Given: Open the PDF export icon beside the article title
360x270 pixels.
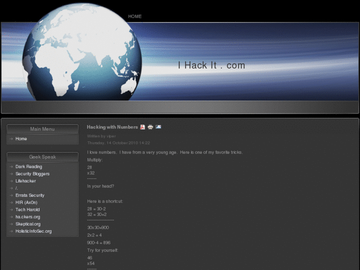Looking at the screenshot, I should point(143,127).
